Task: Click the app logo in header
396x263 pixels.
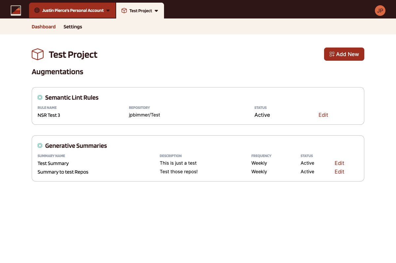Action: tap(16, 11)
